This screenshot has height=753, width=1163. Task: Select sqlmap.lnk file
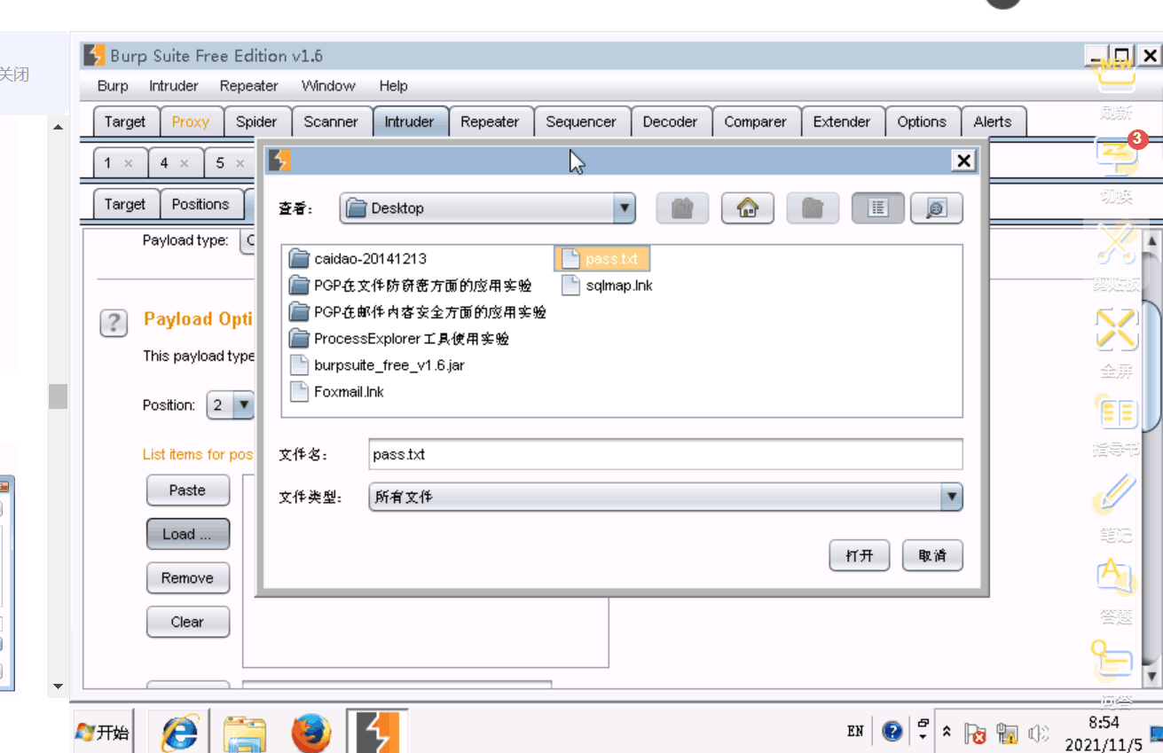point(609,286)
